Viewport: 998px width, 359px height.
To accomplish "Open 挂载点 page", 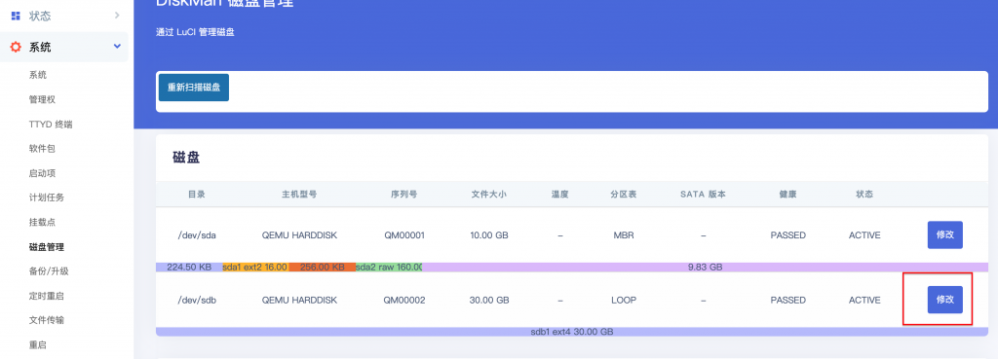I will [x=43, y=223].
